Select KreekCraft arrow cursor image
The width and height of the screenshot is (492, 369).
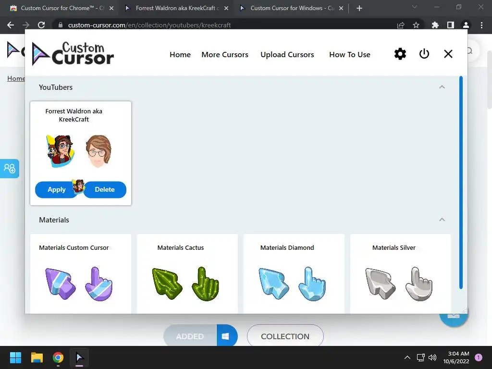61,151
